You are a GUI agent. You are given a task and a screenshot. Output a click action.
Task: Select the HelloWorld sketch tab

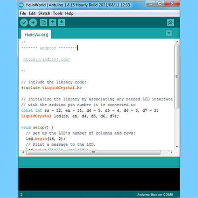pyautogui.click(x=36, y=34)
